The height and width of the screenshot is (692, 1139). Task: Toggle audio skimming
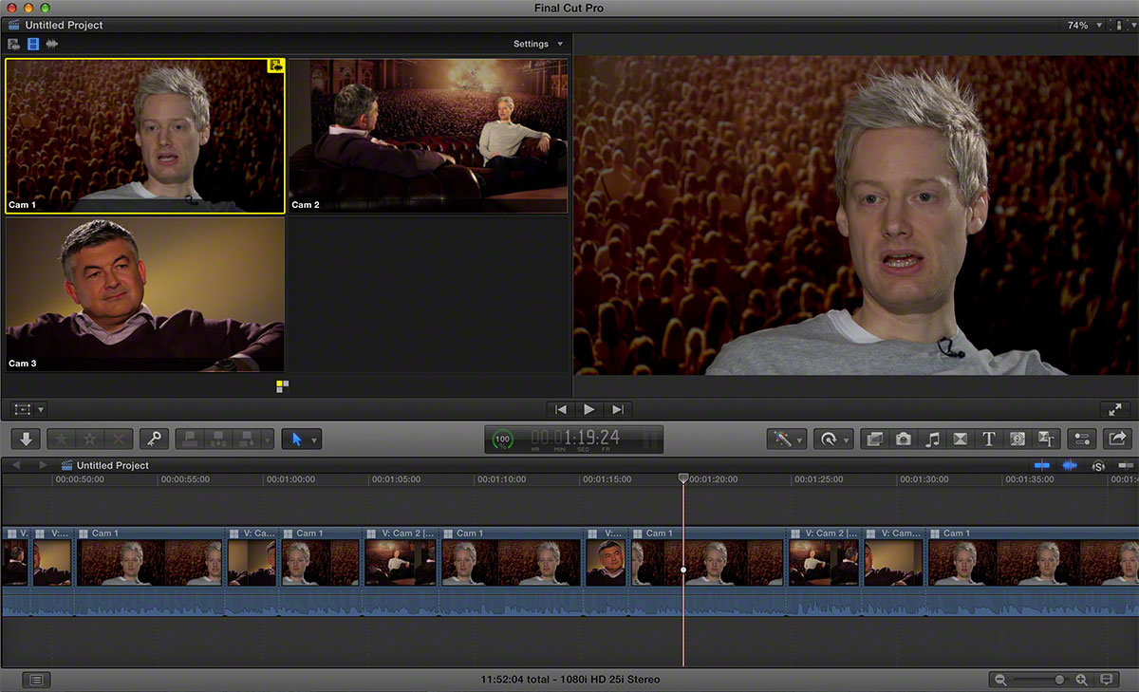(1070, 465)
